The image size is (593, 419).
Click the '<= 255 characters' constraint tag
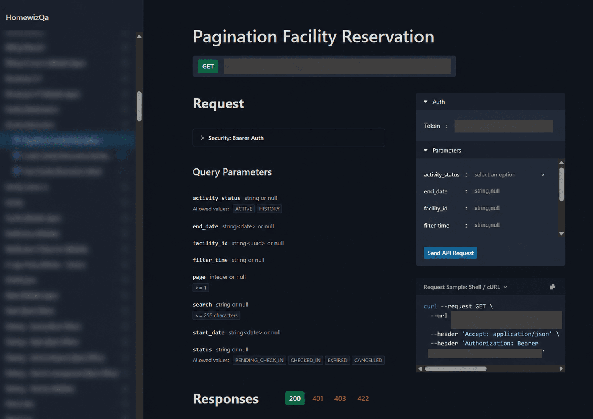216,315
